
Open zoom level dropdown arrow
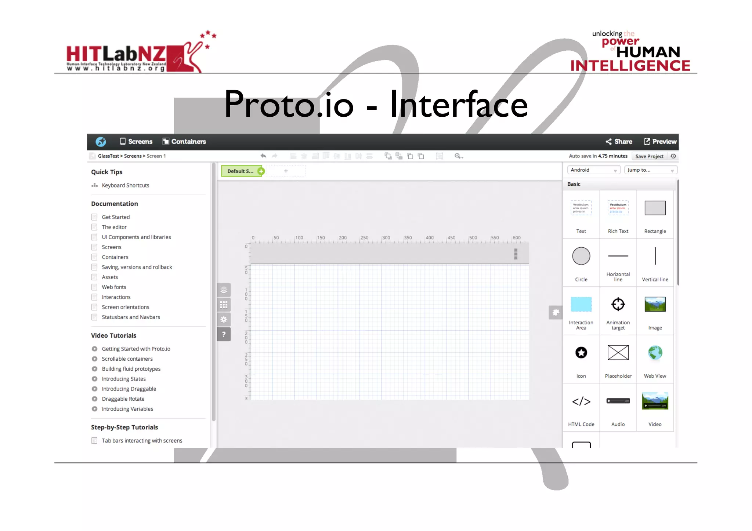coord(462,157)
